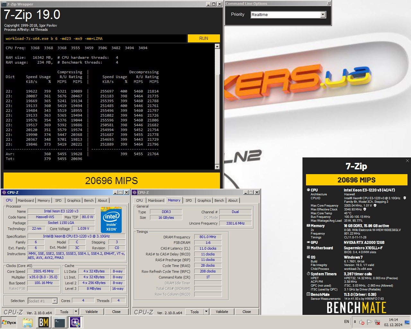Screen dimensions: 411x329
Task: Open Memory tab in CPU-Z Processor window
Action: [44, 200]
